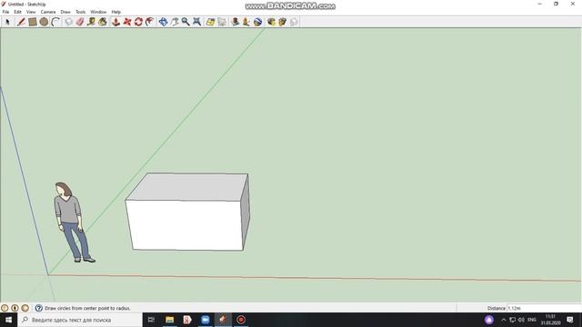The height and width of the screenshot is (327, 582).
Task: Open the Zoom app on taskbar
Action: (206, 320)
